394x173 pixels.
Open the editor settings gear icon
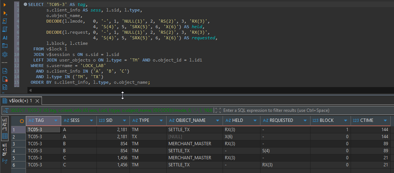point(5,54)
